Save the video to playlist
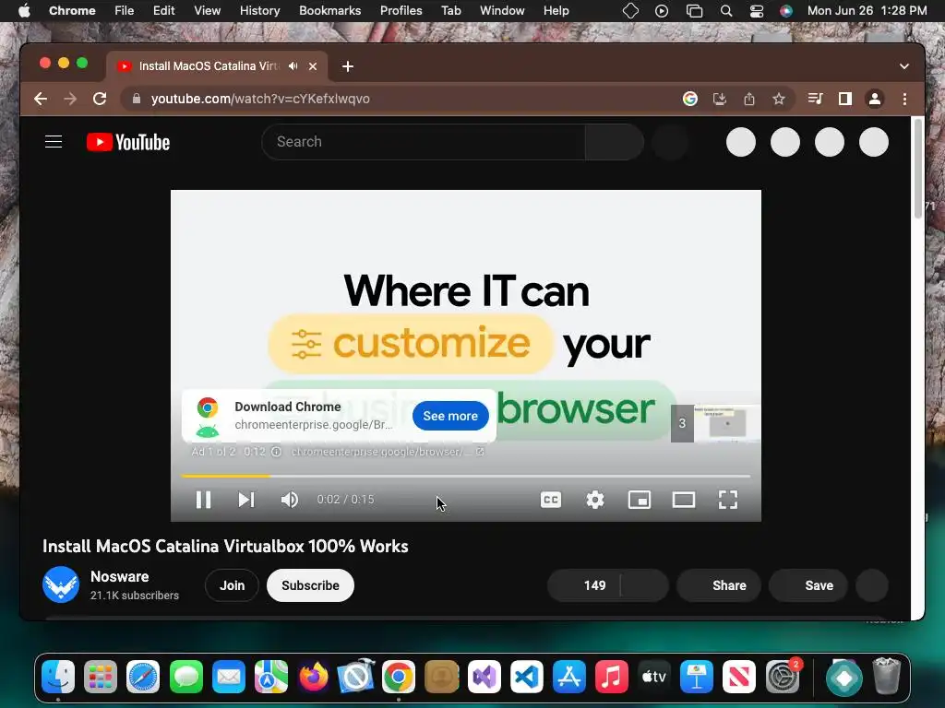Image resolution: width=945 pixels, height=708 pixels. point(808,585)
